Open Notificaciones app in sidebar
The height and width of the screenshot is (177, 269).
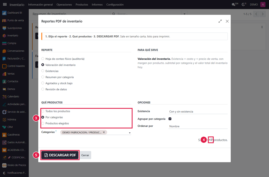click(14, 173)
